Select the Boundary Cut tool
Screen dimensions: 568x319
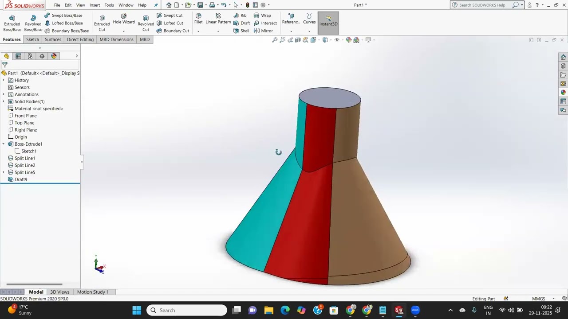point(173,31)
